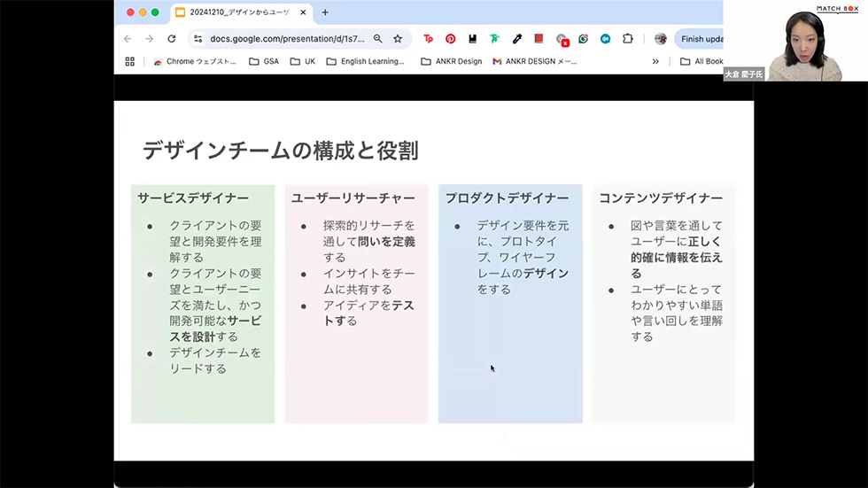Open the Tp extension icon
The width and height of the screenshot is (868, 488).
428,39
